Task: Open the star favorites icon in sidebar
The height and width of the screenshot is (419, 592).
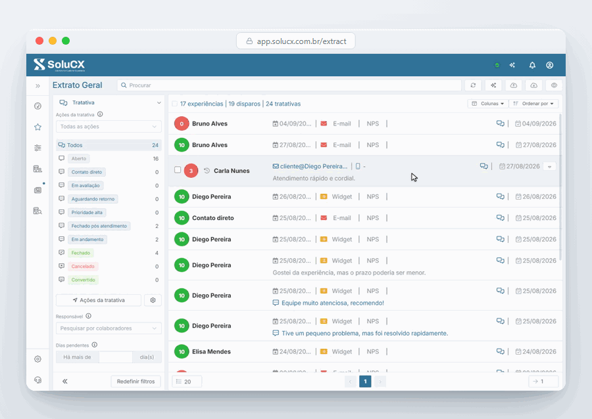Action: (x=37, y=127)
